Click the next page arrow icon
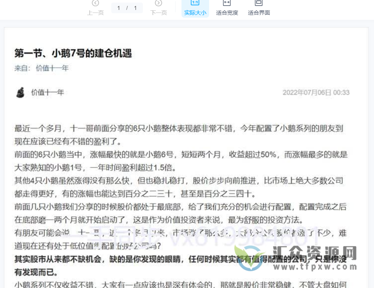Viewport: 374px width, 288px height. tap(158, 3)
